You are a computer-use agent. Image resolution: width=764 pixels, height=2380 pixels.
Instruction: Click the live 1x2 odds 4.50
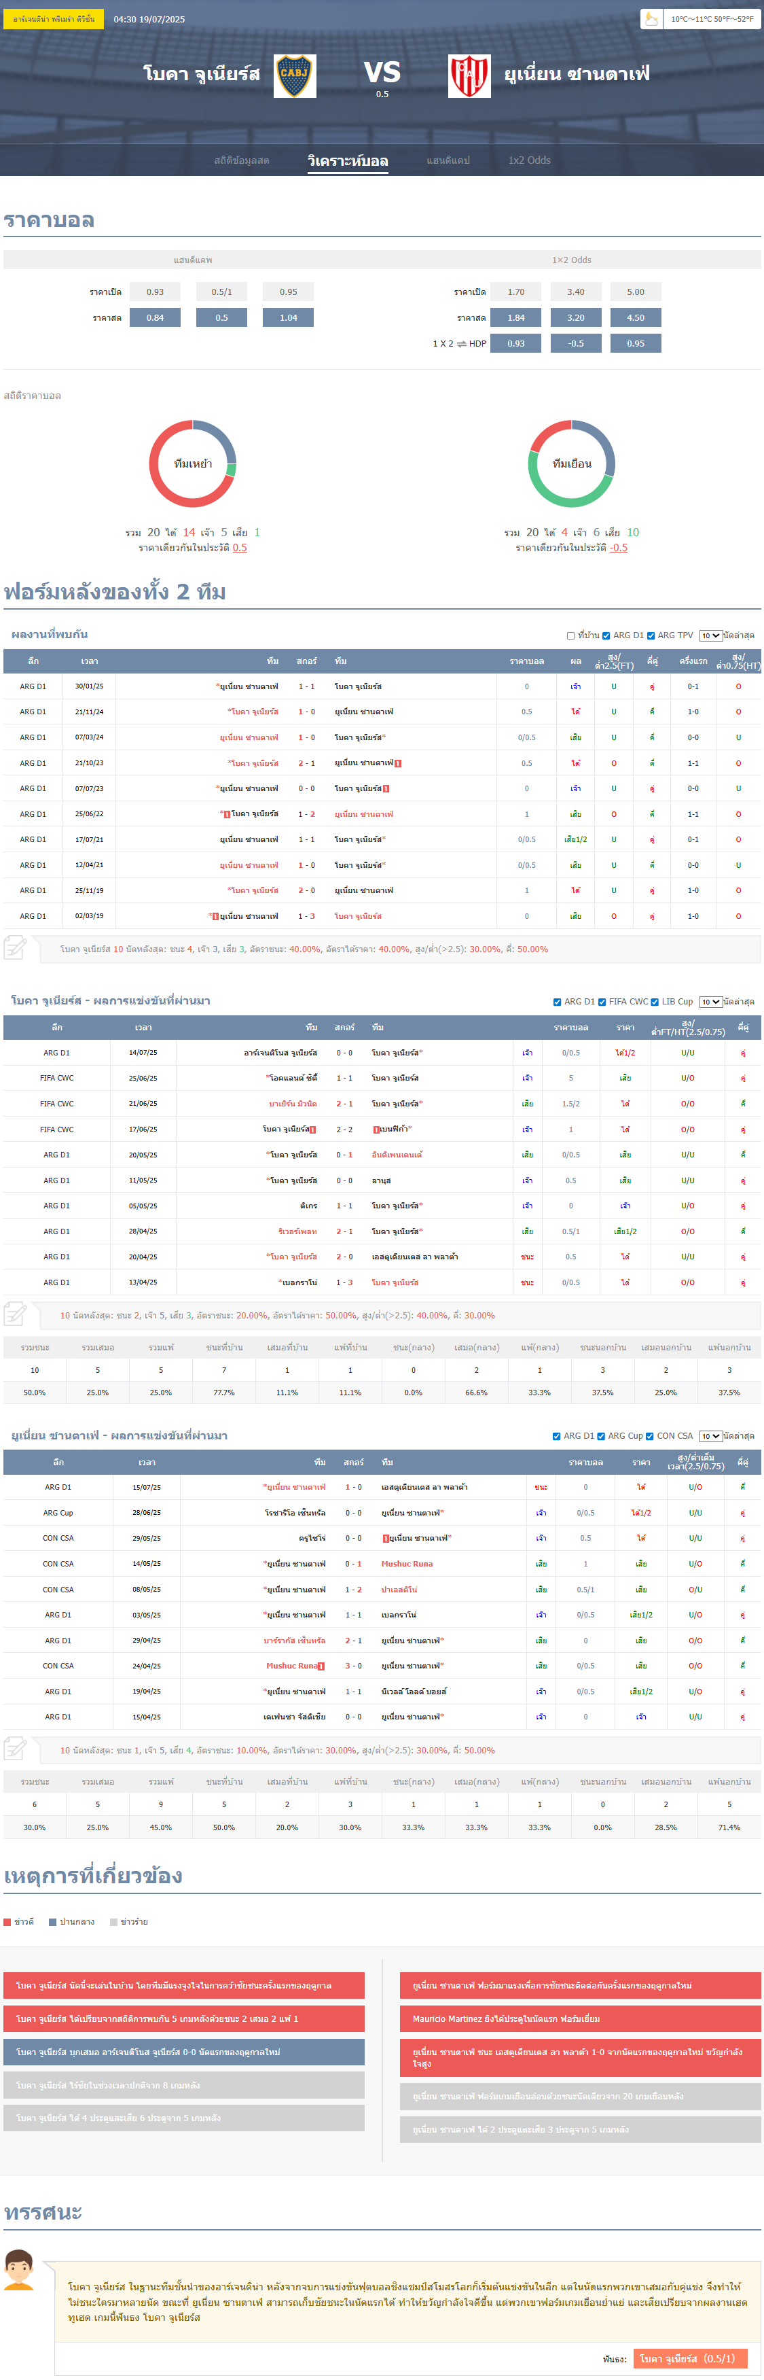click(636, 318)
